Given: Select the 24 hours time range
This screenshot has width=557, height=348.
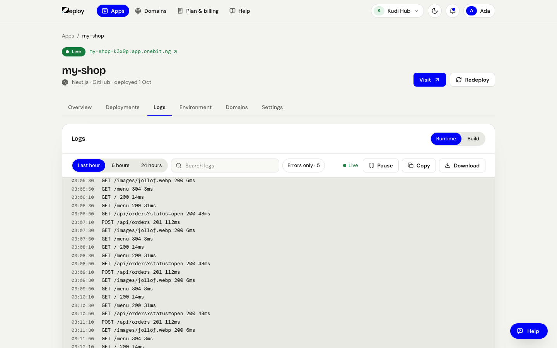Looking at the screenshot, I should pyautogui.click(x=152, y=165).
